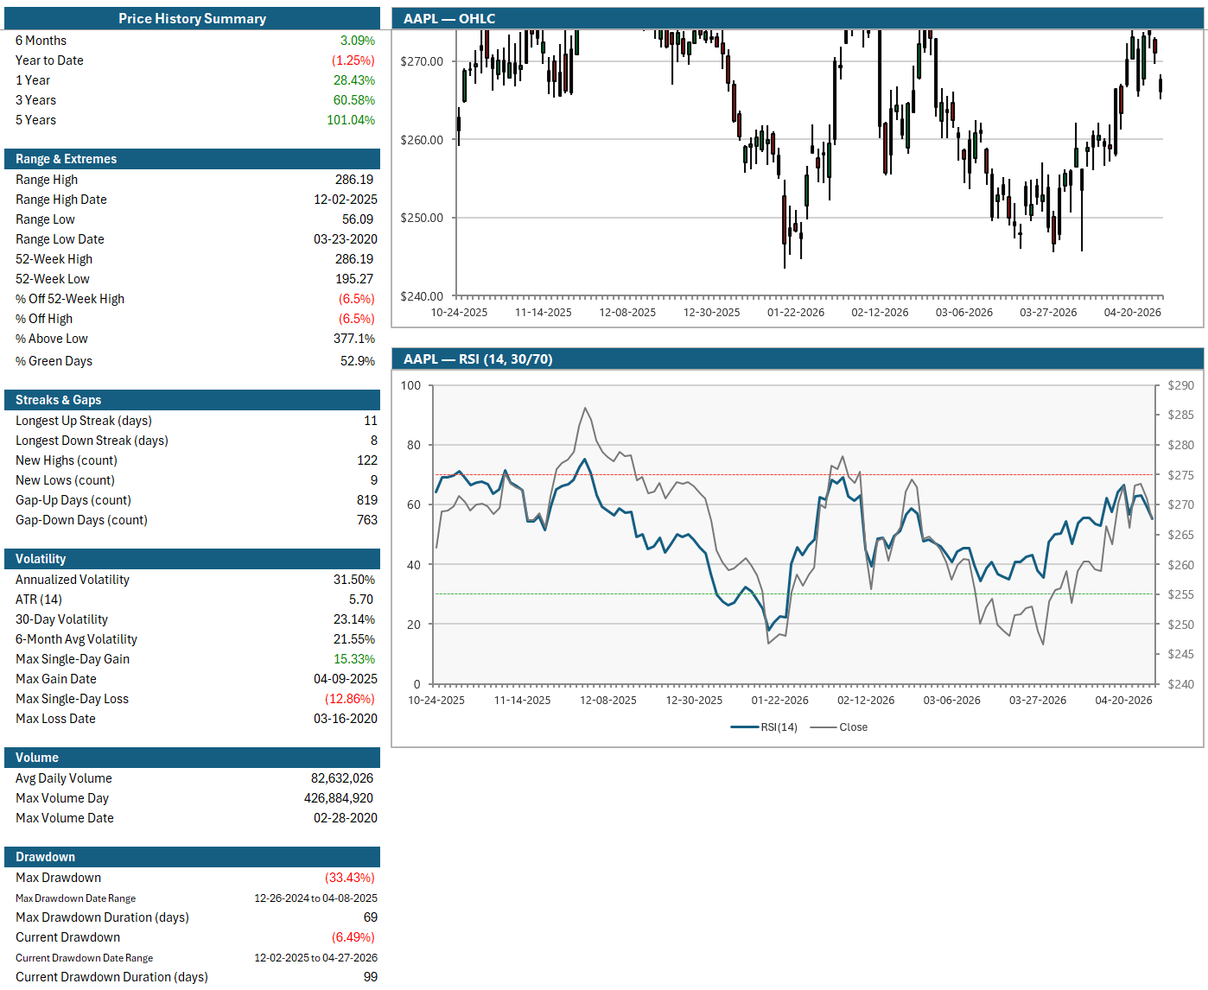Click RSI chart x-axis date 03-06-2026
Image resolution: width=1208 pixels, height=990 pixels.
[x=951, y=701]
